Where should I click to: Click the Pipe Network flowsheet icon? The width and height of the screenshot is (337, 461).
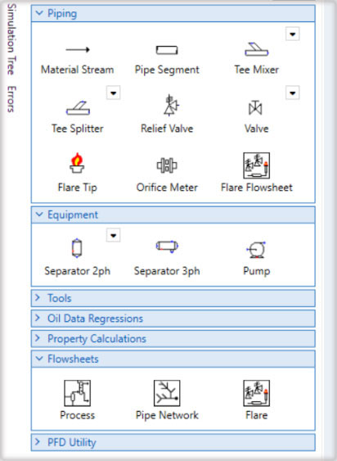coord(167,393)
